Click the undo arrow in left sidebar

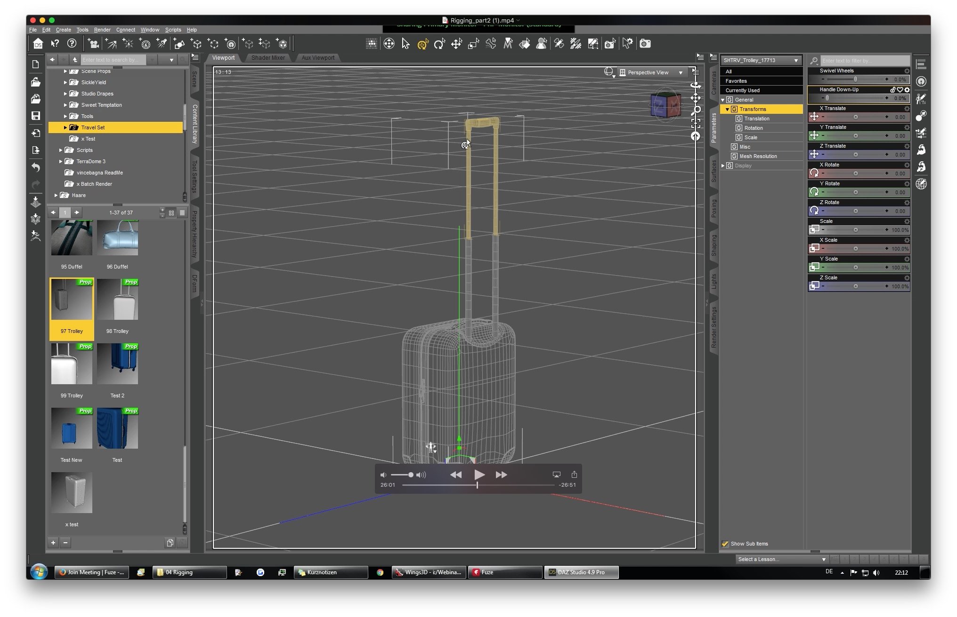click(x=36, y=167)
